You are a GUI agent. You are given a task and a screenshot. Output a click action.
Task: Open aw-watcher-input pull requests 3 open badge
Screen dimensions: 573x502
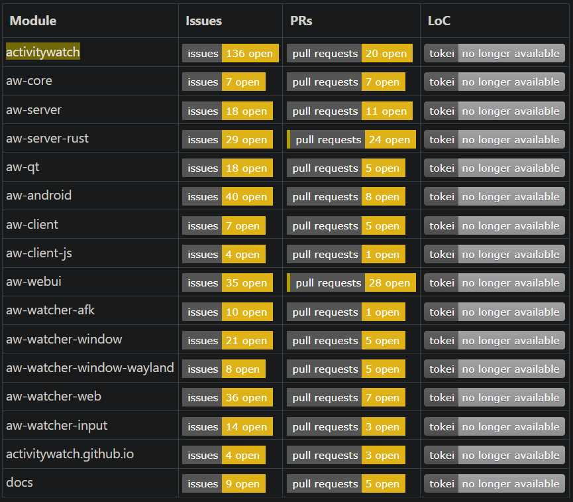pyautogui.click(x=346, y=426)
